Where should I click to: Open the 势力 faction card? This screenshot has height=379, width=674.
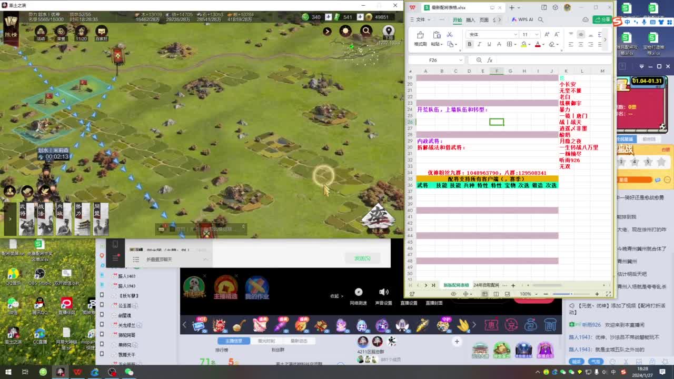(82, 218)
